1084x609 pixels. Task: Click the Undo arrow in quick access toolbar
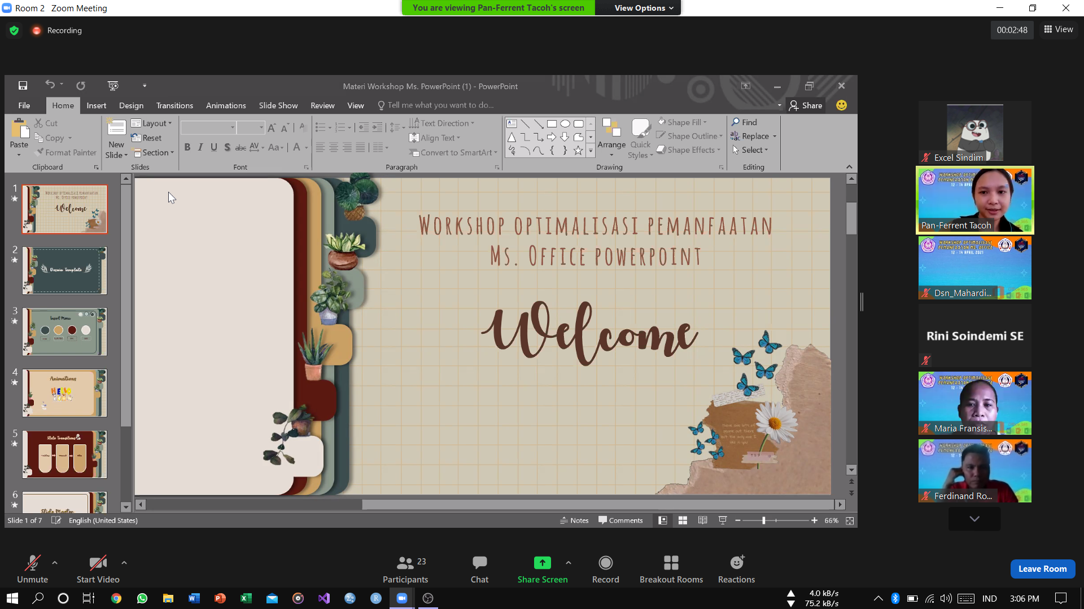[x=50, y=85]
